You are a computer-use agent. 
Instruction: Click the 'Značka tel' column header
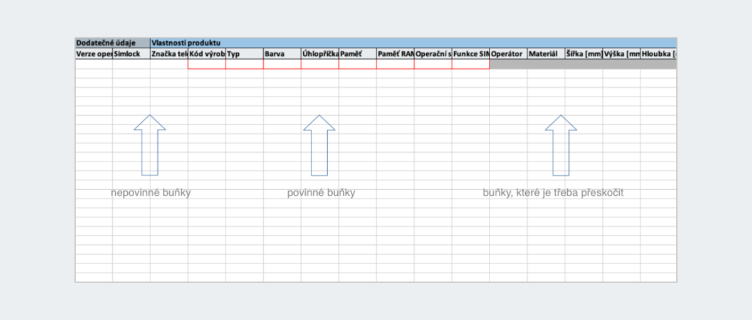pyautogui.click(x=169, y=54)
